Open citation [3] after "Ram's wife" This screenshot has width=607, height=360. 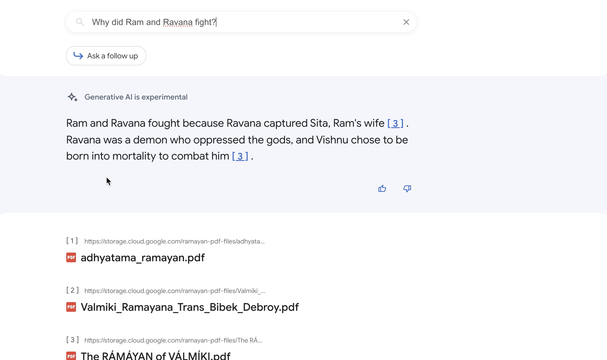(x=395, y=123)
